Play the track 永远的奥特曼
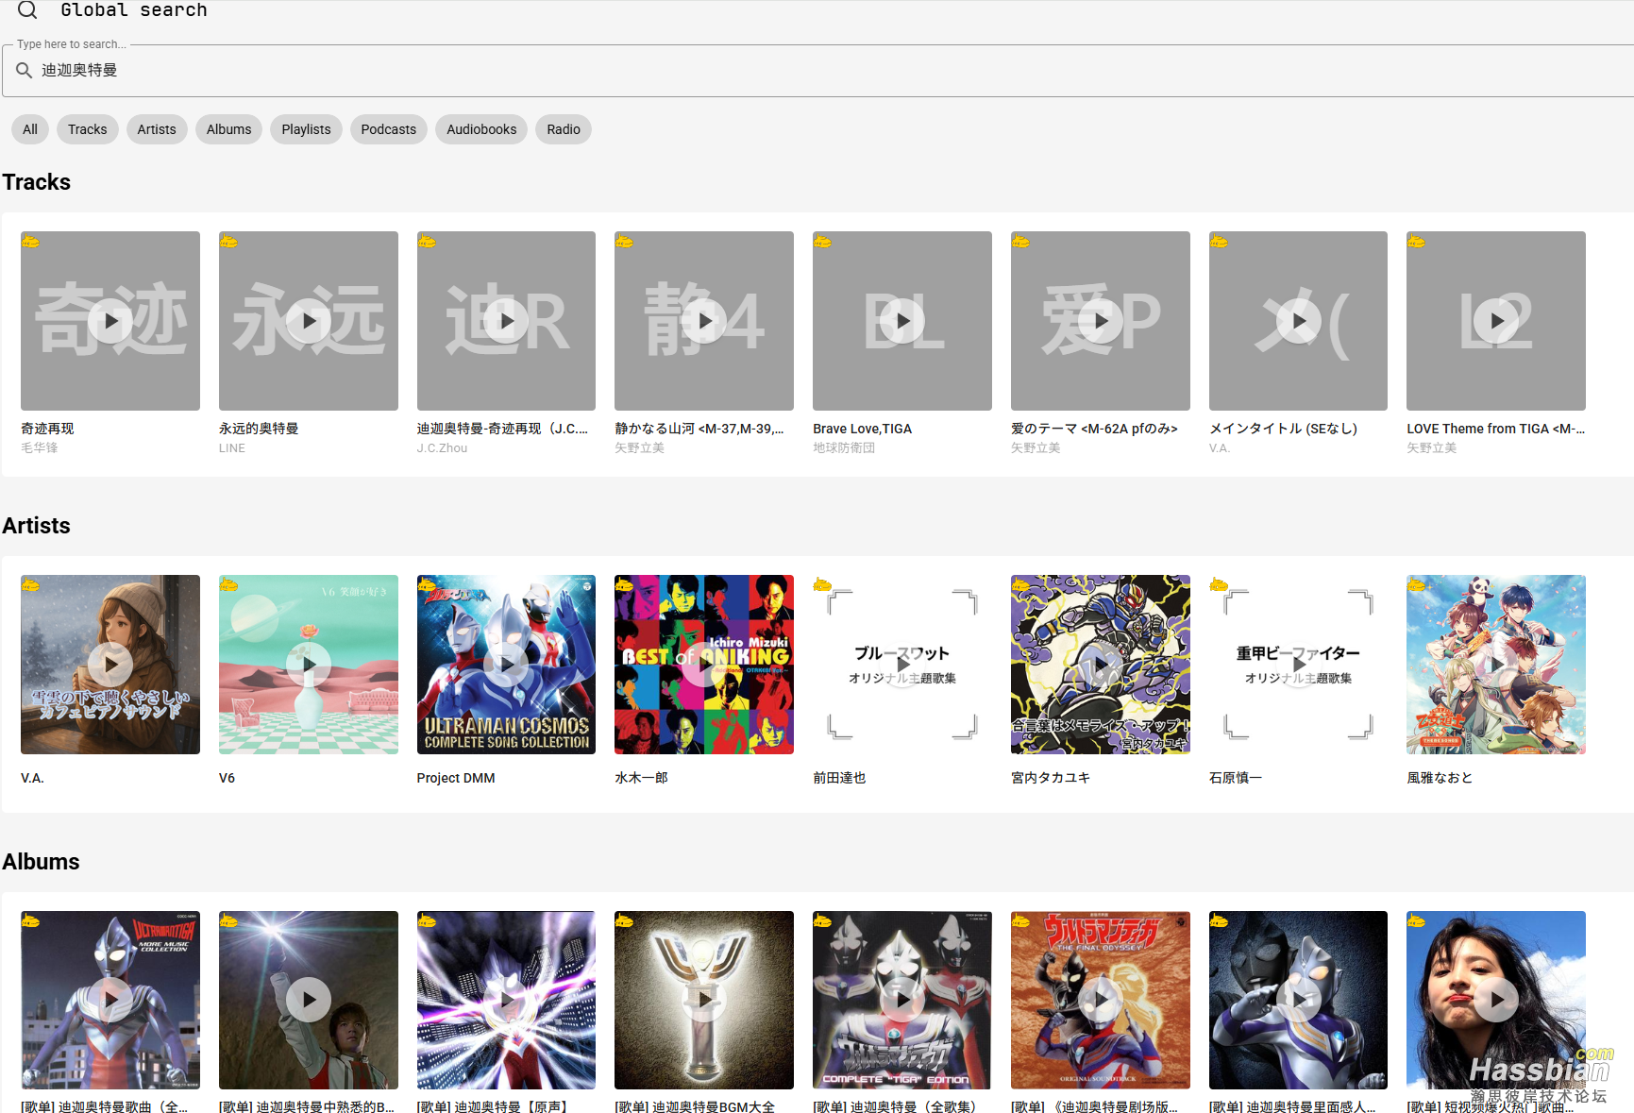Viewport: 1634px width, 1113px height. [309, 321]
